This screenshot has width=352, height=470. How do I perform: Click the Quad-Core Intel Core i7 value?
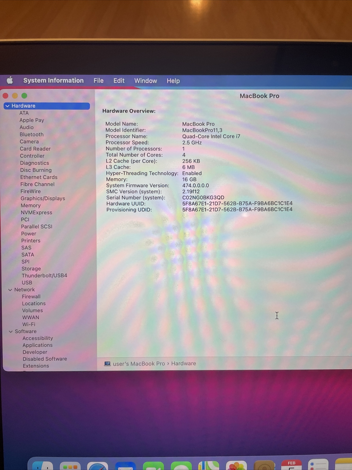click(x=211, y=136)
